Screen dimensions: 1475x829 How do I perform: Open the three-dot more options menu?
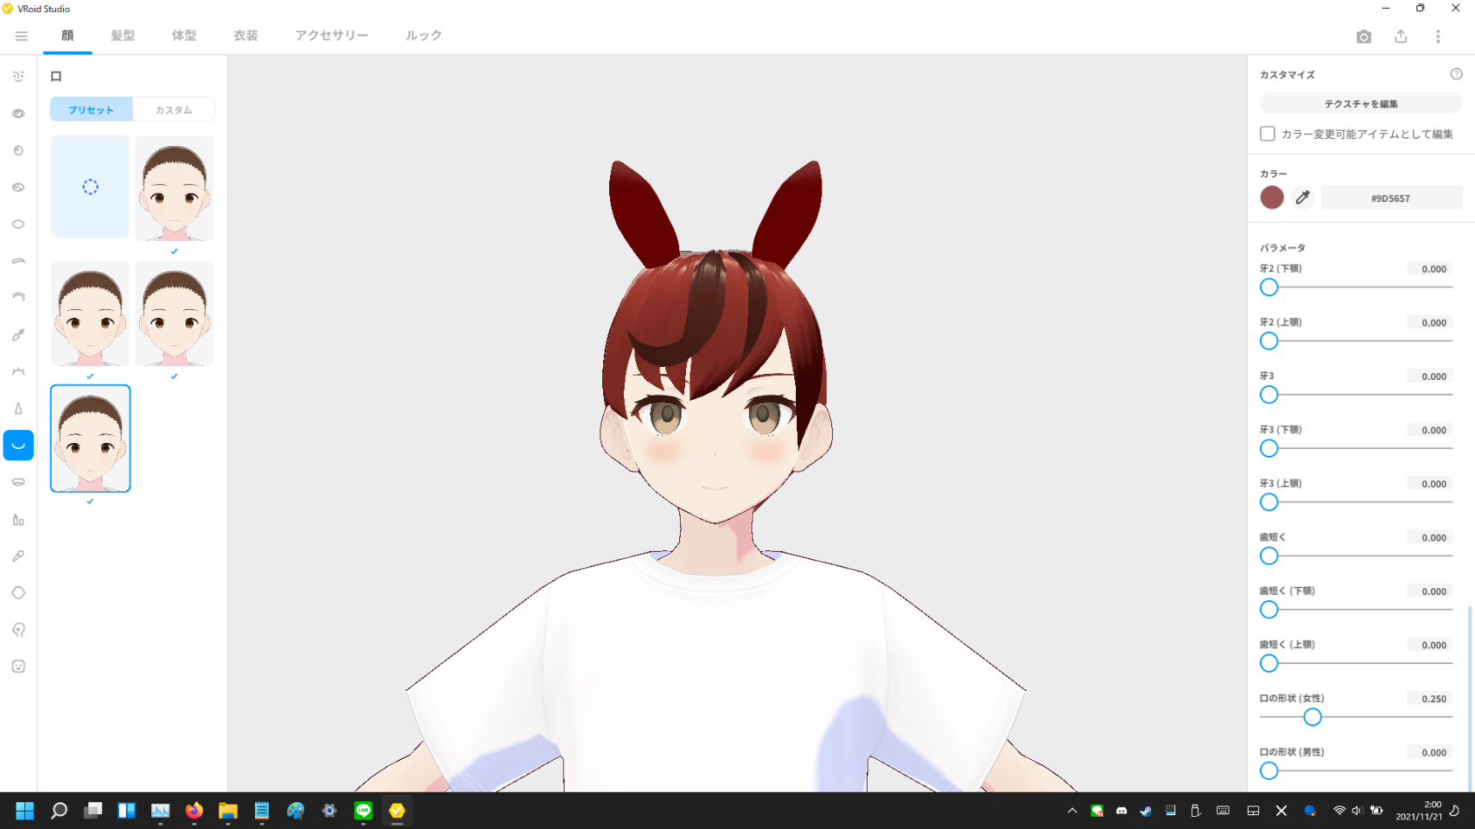click(x=1438, y=36)
